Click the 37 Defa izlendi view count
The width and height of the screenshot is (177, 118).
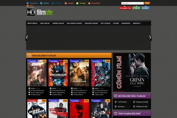tap(78, 95)
